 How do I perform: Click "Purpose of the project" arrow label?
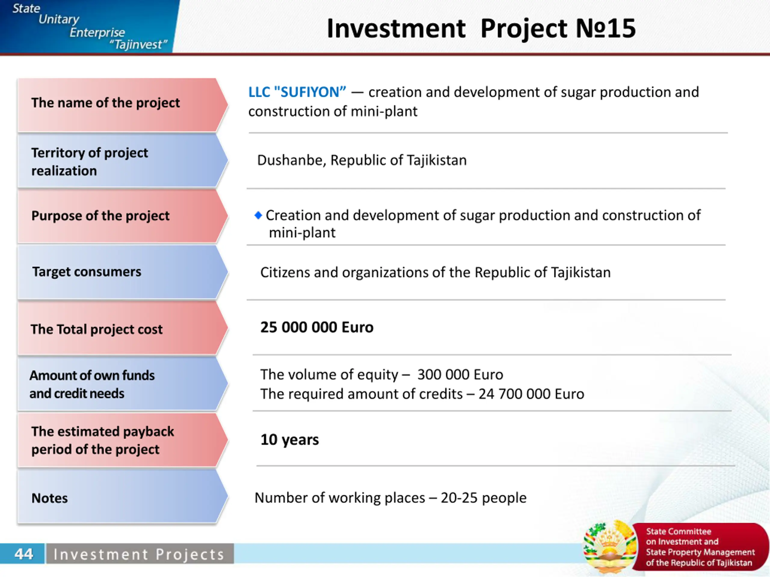click(123, 216)
